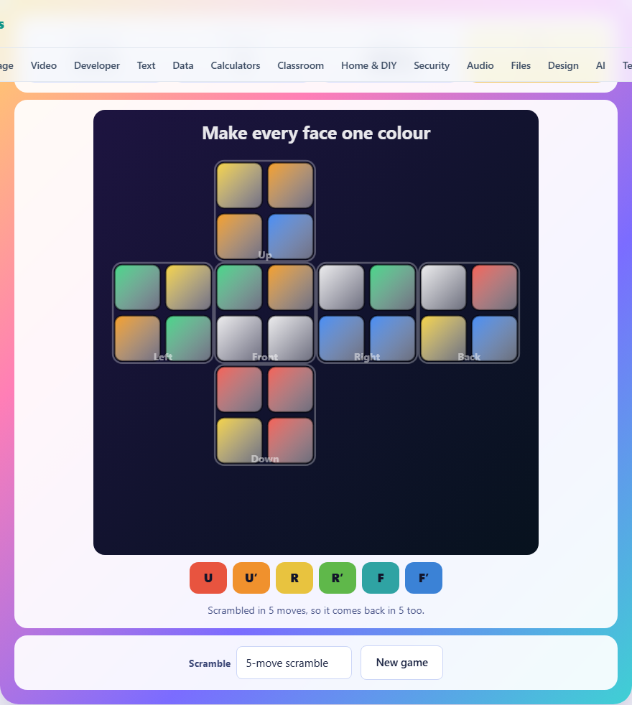Click the red sticker on the Back face
The image size is (632, 705).
click(494, 287)
